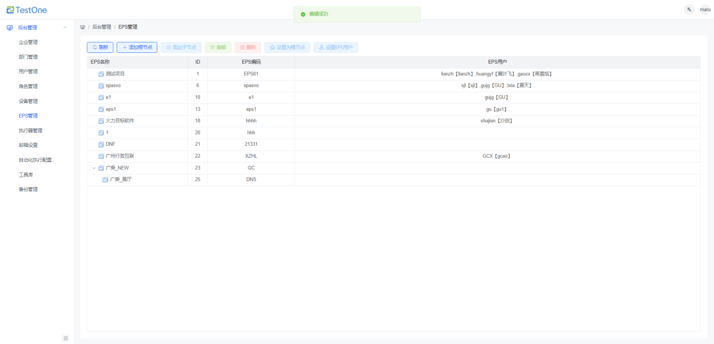Click the node icon of 测试项目 row

click(x=101, y=74)
